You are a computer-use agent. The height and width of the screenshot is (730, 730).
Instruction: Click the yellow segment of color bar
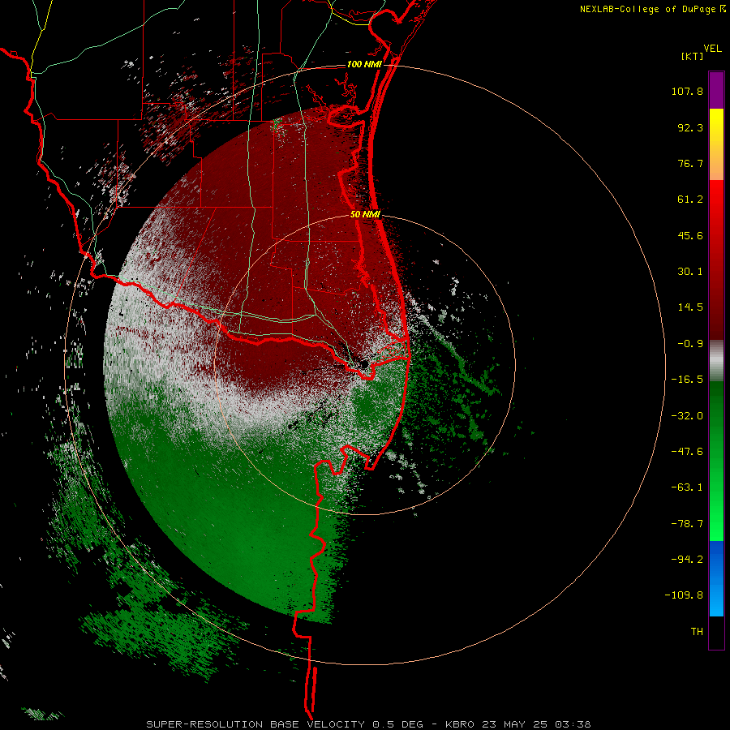click(716, 144)
